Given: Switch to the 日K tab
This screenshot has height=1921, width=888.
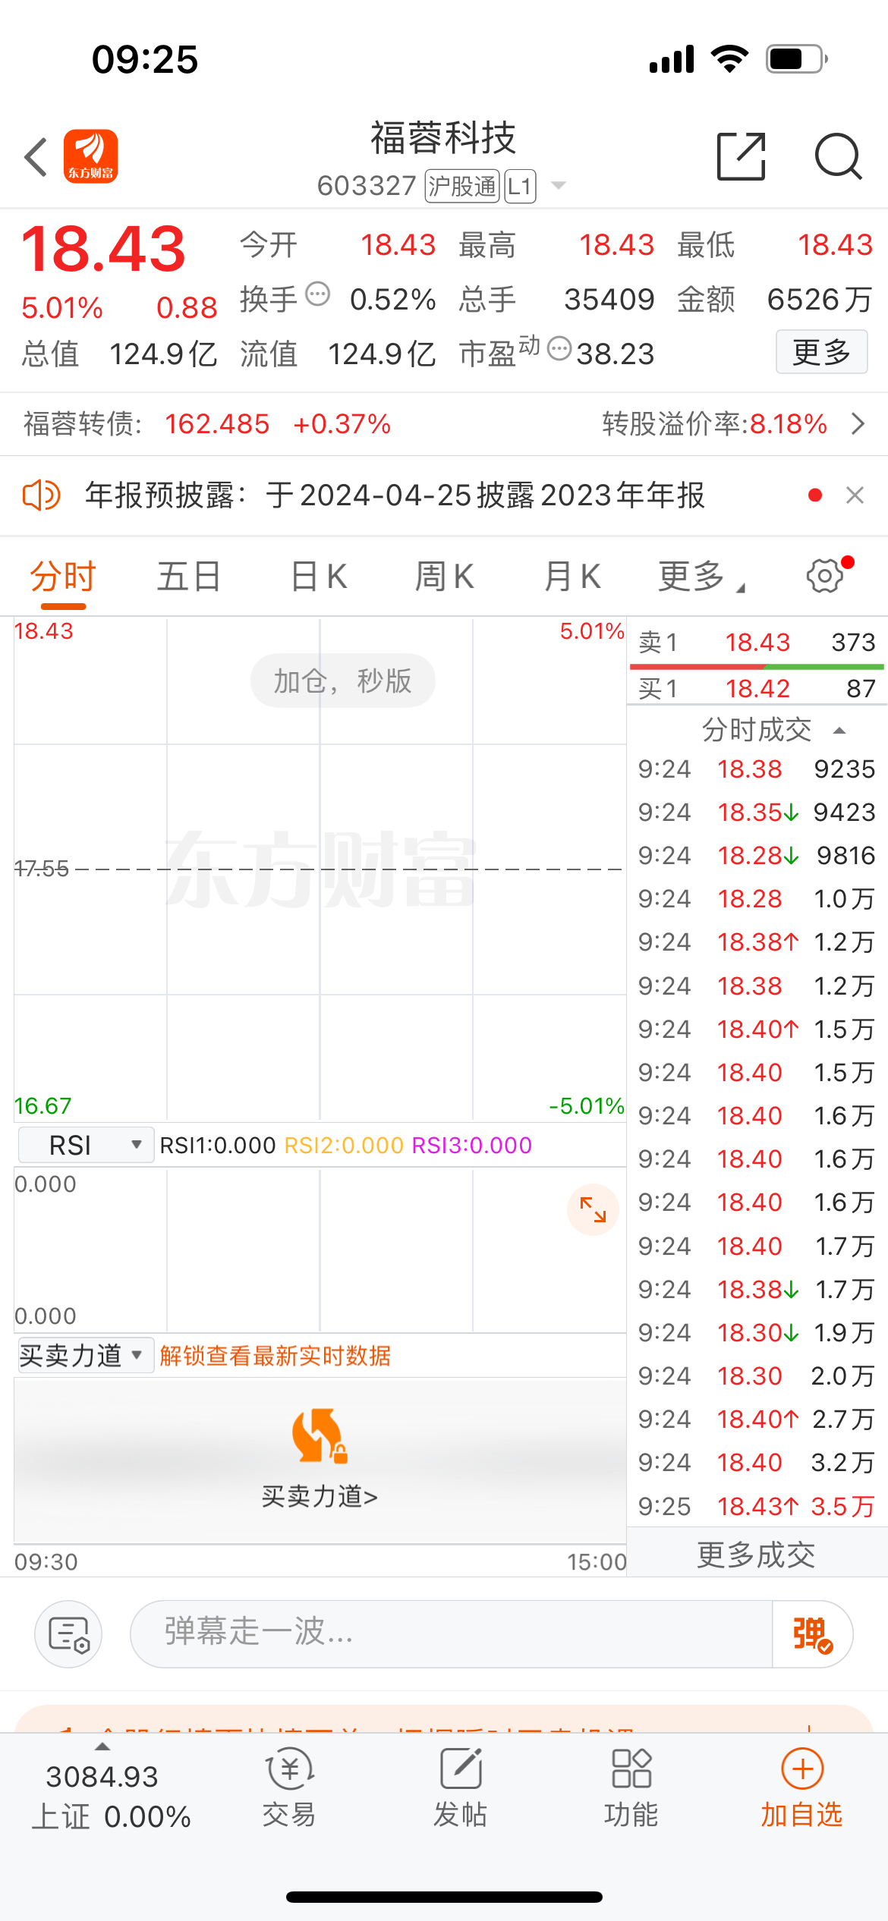Looking at the screenshot, I should click(319, 577).
